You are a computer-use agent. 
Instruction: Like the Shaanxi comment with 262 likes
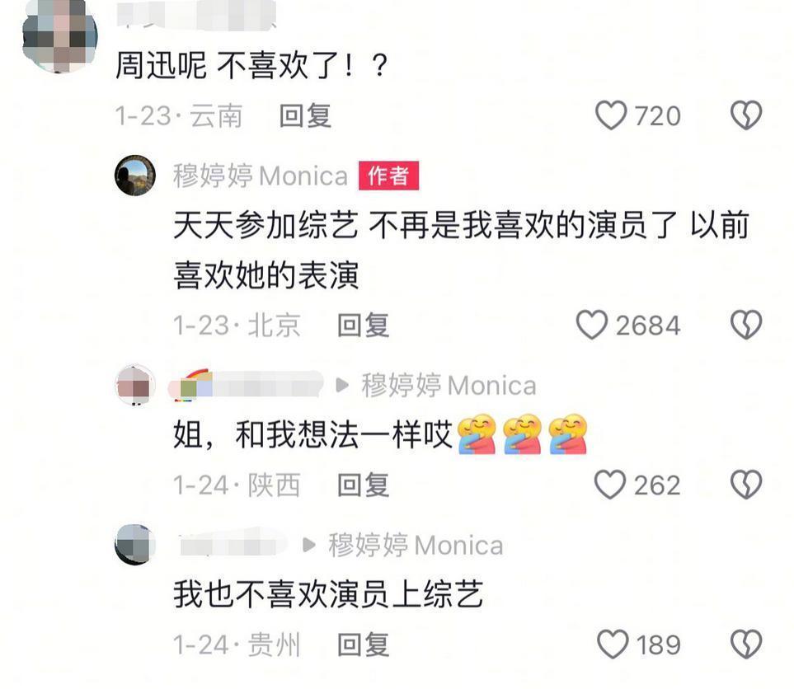[x=609, y=485]
